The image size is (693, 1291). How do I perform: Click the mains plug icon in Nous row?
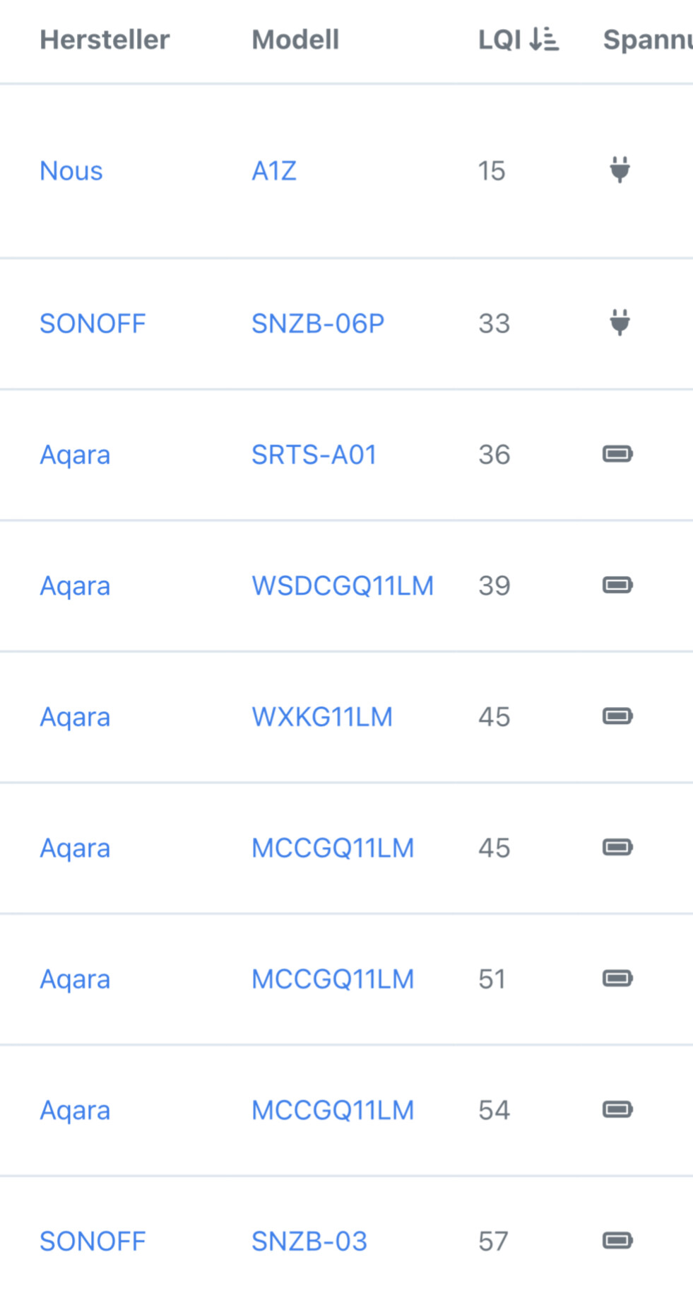[620, 170]
